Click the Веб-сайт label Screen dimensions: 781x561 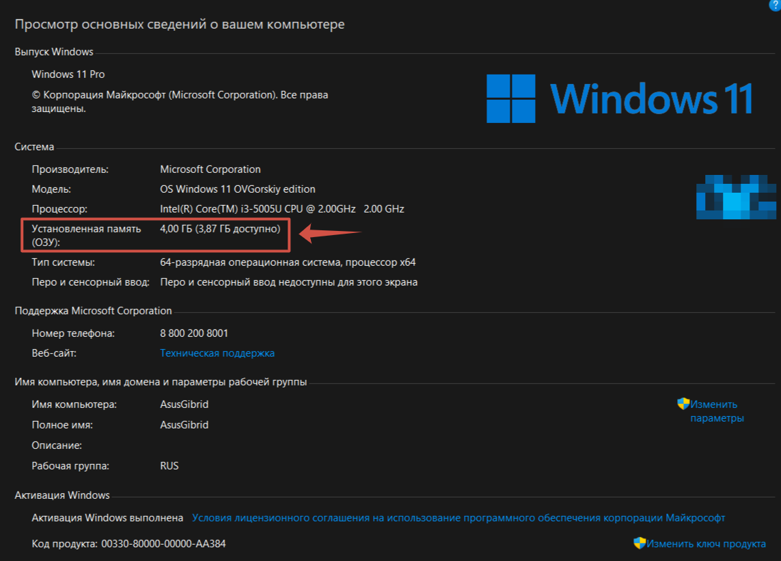[x=54, y=353]
